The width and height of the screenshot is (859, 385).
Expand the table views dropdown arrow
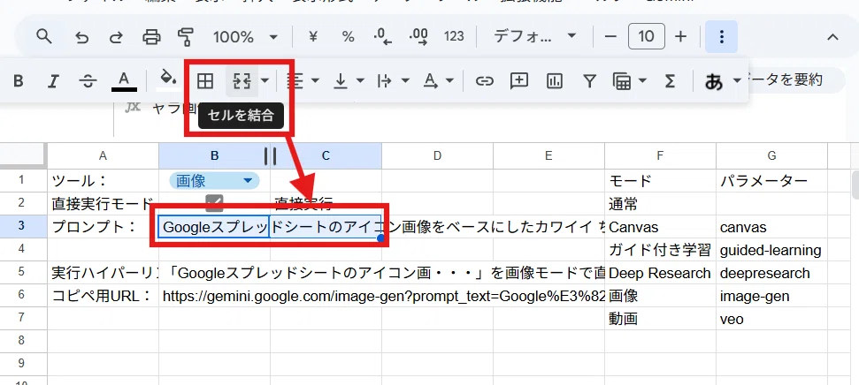[642, 81]
